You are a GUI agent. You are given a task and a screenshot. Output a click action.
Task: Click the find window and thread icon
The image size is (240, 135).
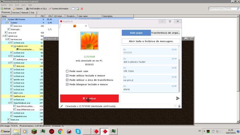pos(78,9)
